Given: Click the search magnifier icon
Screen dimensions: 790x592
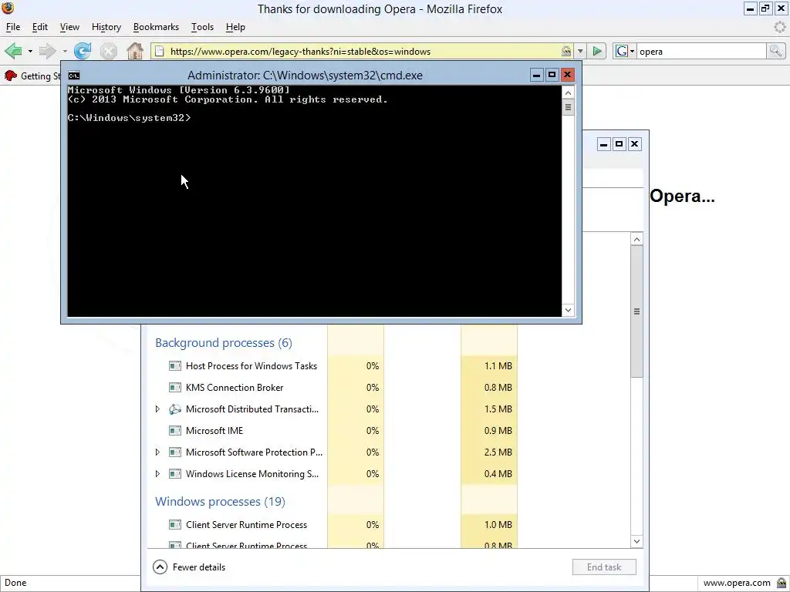Looking at the screenshot, I should [775, 51].
